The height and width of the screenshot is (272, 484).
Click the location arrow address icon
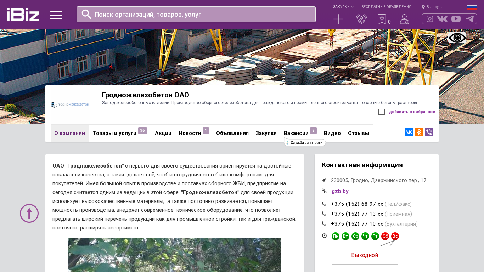click(324, 180)
